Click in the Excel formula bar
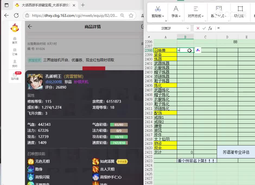255x185 pixels. [x=236, y=28]
